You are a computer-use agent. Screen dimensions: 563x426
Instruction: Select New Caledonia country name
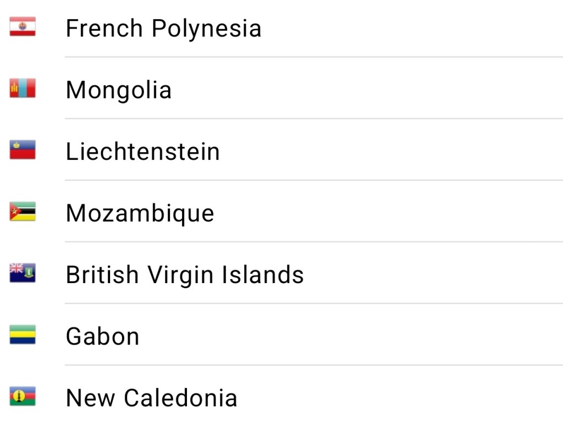(152, 397)
